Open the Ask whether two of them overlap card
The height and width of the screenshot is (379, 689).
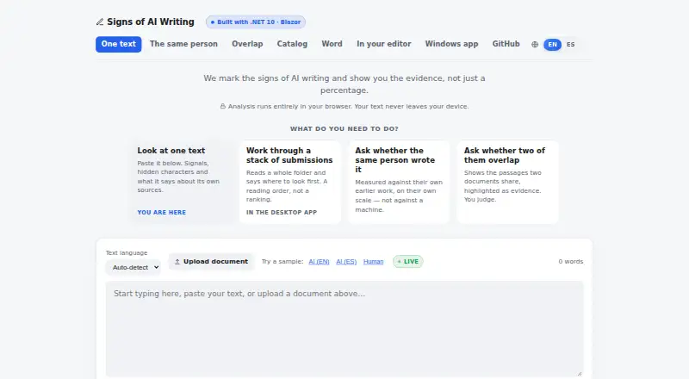tap(508, 182)
